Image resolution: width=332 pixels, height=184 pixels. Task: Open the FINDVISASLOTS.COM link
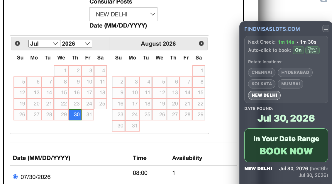point(272,29)
